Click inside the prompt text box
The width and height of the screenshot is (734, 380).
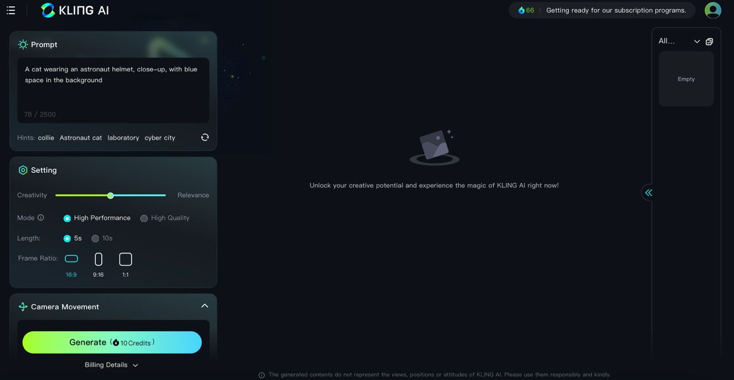point(113,90)
